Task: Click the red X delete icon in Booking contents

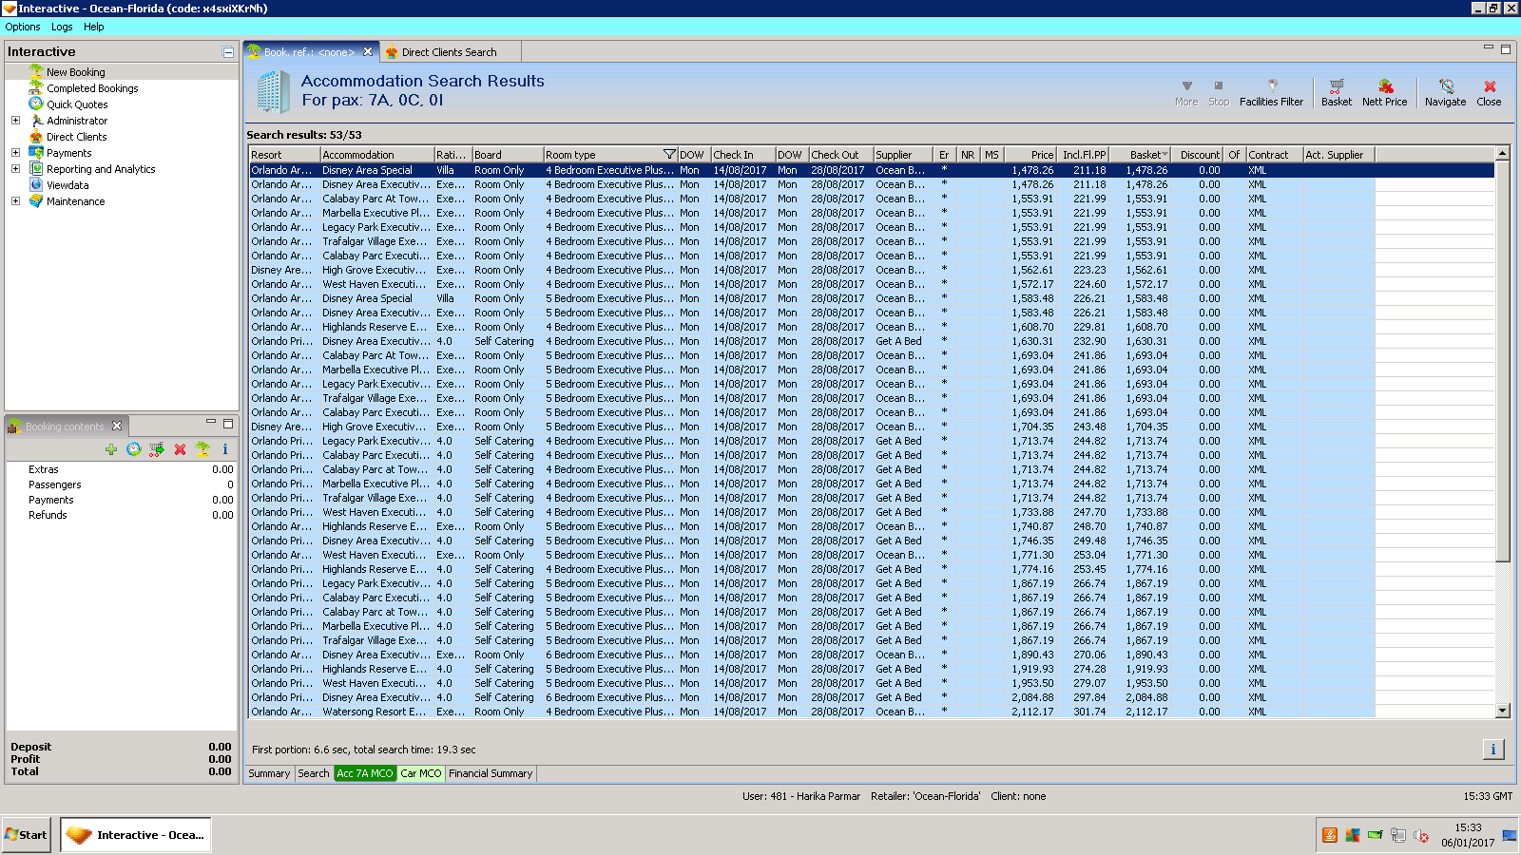Action: pyautogui.click(x=180, y=449)
